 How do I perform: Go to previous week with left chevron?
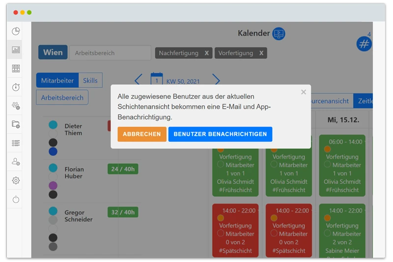pos(139,80)
